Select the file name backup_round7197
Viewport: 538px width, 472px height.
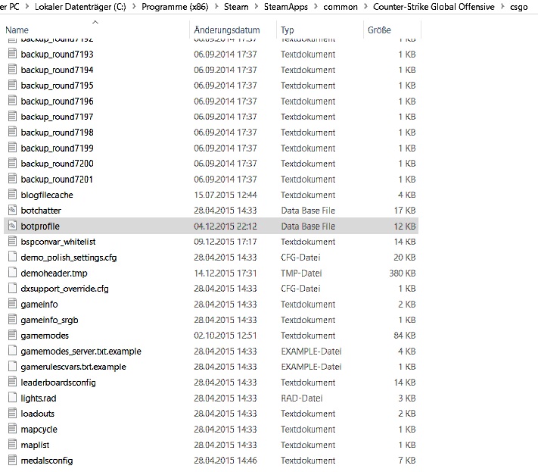tap(57, 117)
